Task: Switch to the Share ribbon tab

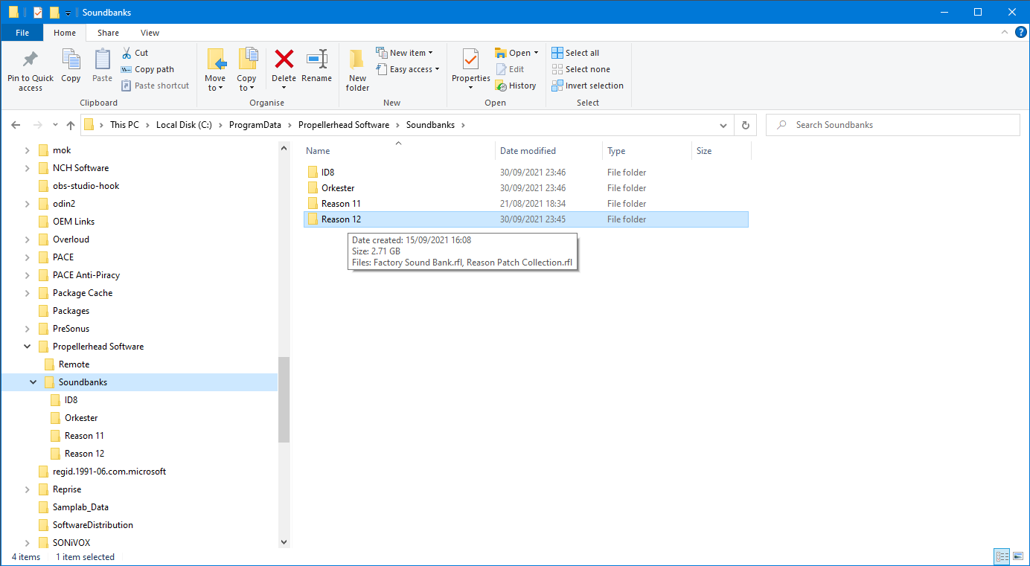Action: tap(108, 33)
